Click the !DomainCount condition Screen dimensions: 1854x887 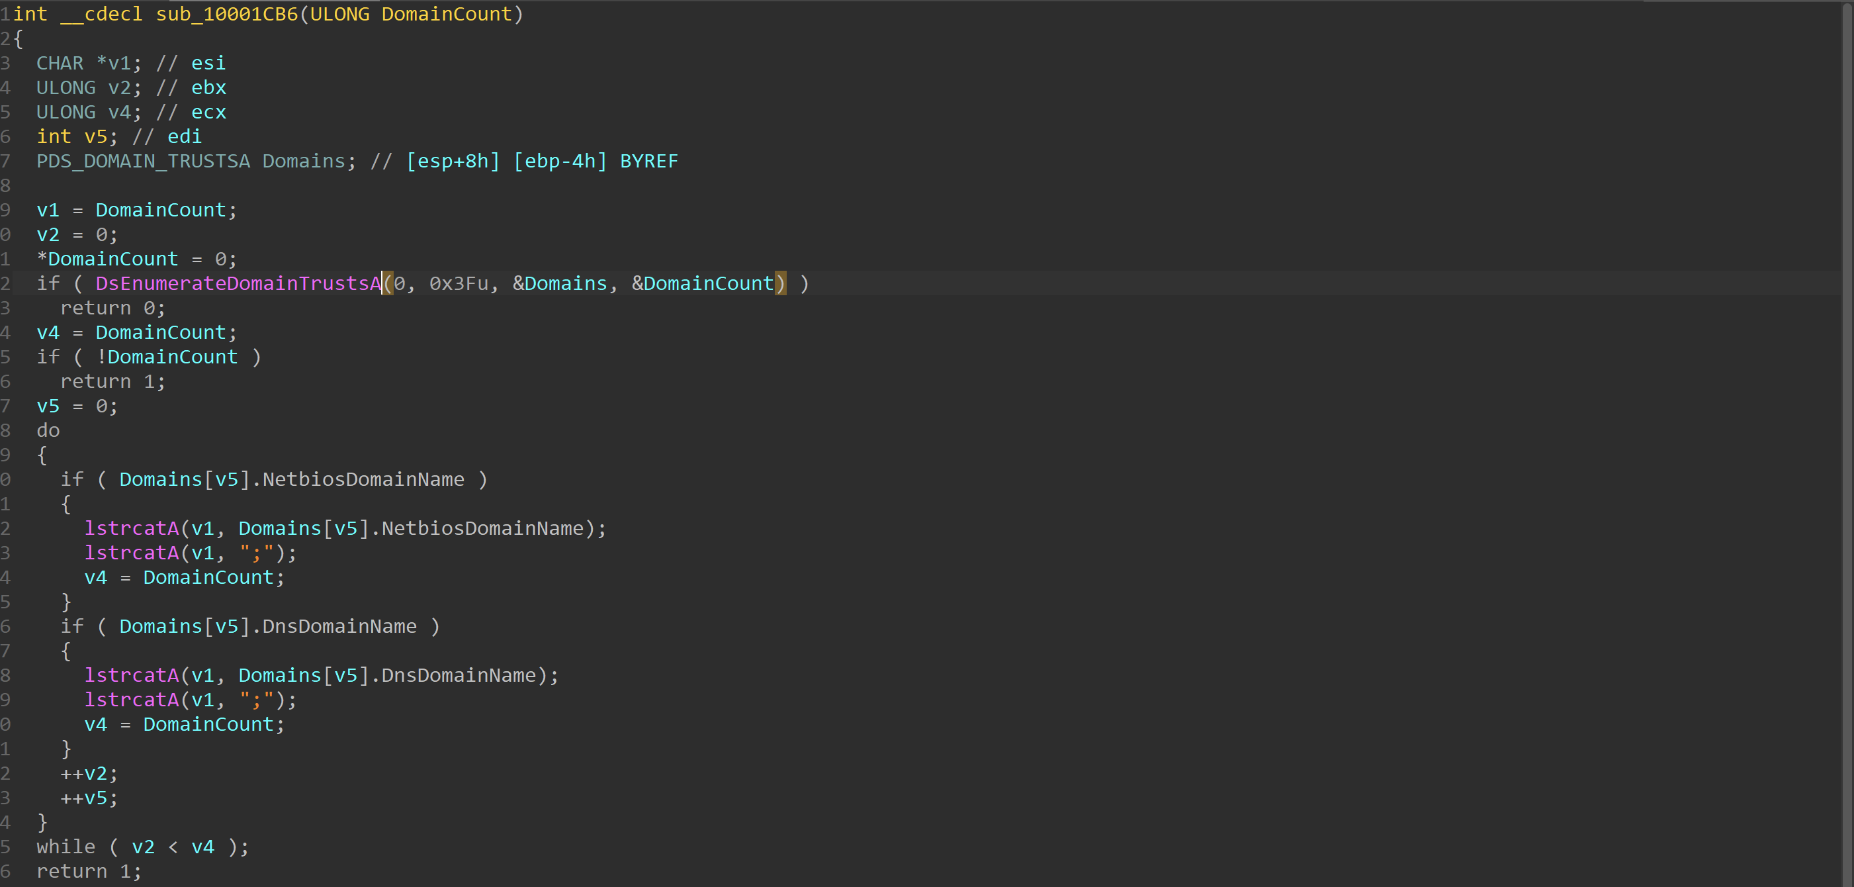point(167,357)
